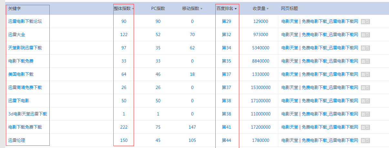Click indexed count 129000

261,21
